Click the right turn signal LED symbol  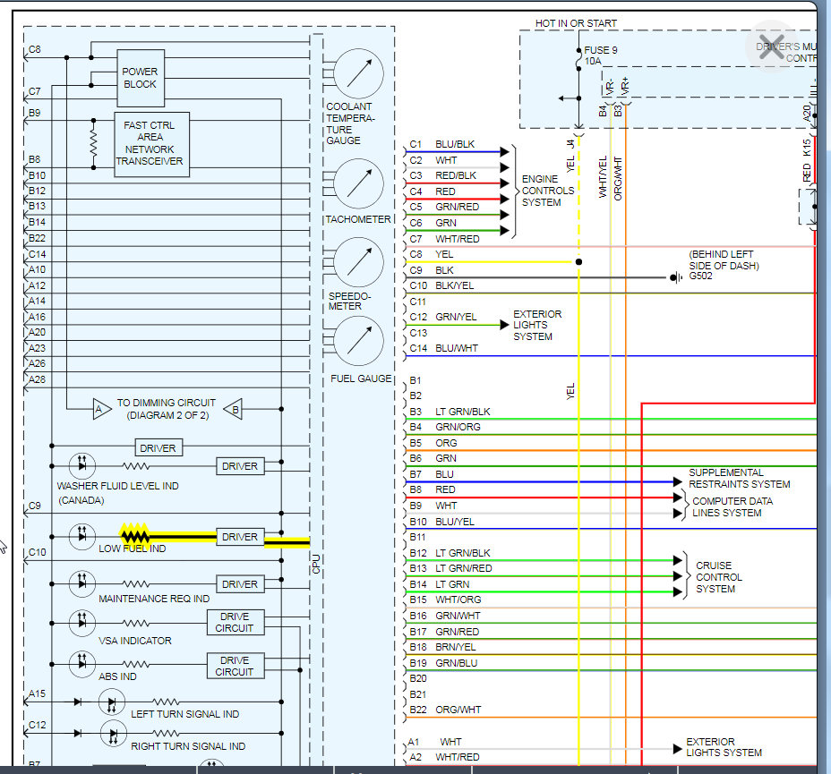114,733
